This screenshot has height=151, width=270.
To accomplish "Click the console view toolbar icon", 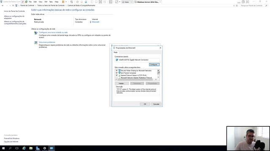I will point(111,2).
